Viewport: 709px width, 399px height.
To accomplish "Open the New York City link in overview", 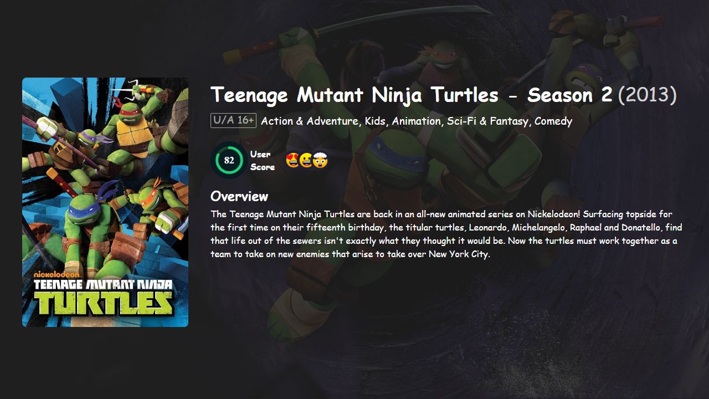I will (x=459, y=254).
